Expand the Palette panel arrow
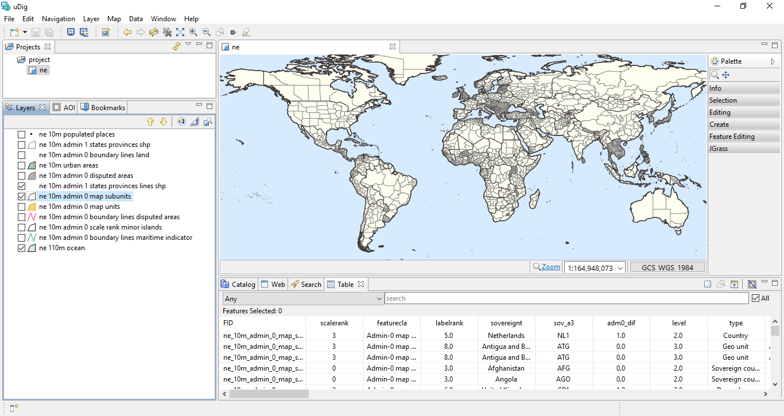This screenshot has height=416, width=784. (x=773, y=61)
